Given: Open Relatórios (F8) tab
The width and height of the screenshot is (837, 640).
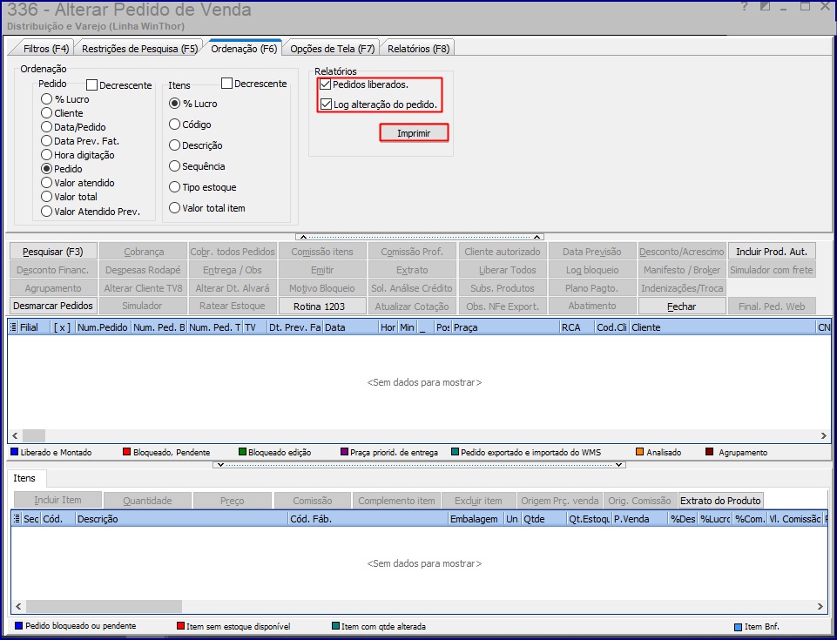Looking at the screenshot, I should click(x=418, y=49).
